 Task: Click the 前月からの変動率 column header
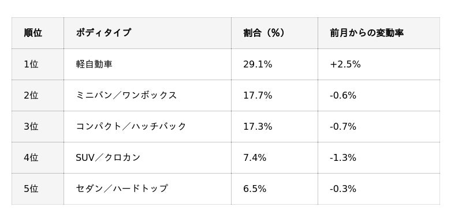point(379,33)
